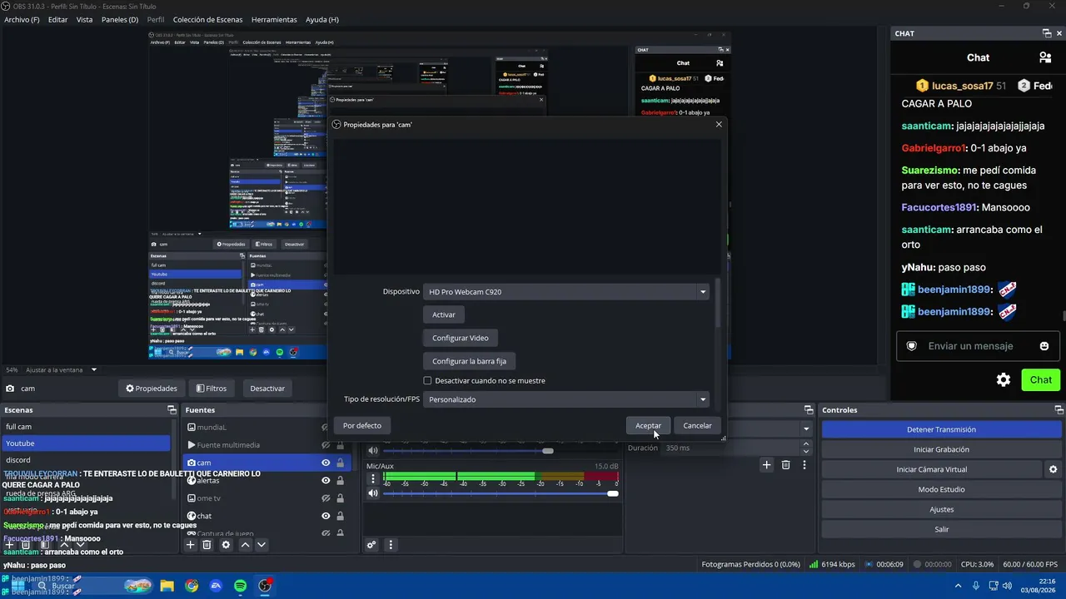Viewport: 1066px width, 599px height.
Task: Show the Fuente multimedia source
Action: click(326, 445)
